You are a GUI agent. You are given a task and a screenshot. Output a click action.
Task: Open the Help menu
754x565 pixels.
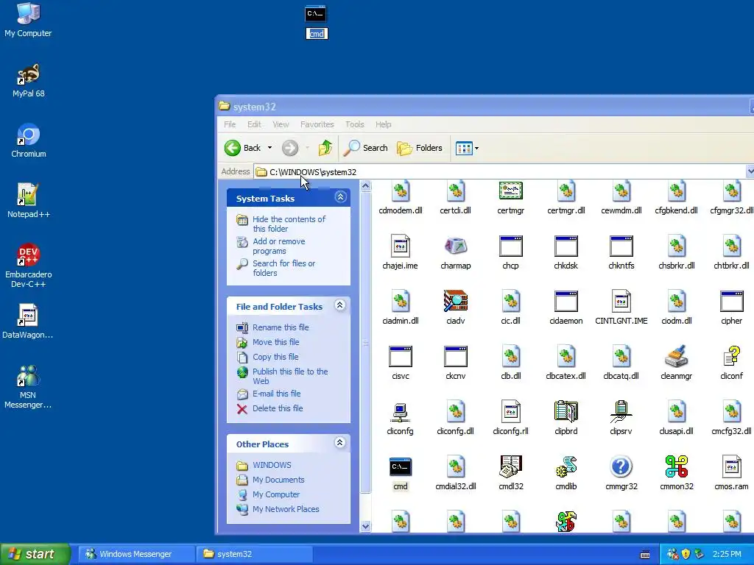coord(383,124)
